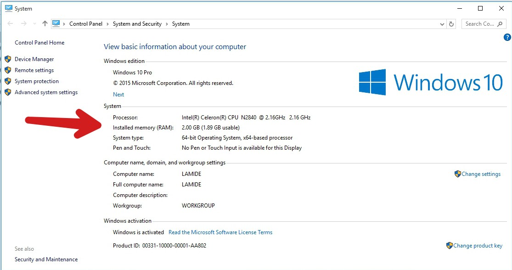Open Advanced system settings
Image resolution: width=512 pixels, height=270 pixels.
[46, 92]
